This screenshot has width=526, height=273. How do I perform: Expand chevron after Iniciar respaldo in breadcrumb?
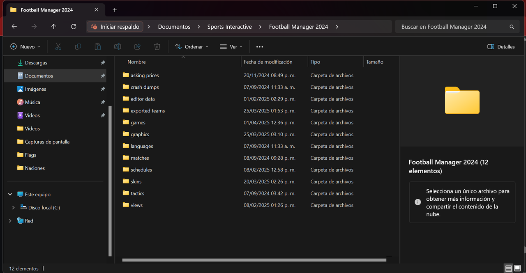point(149,27)
